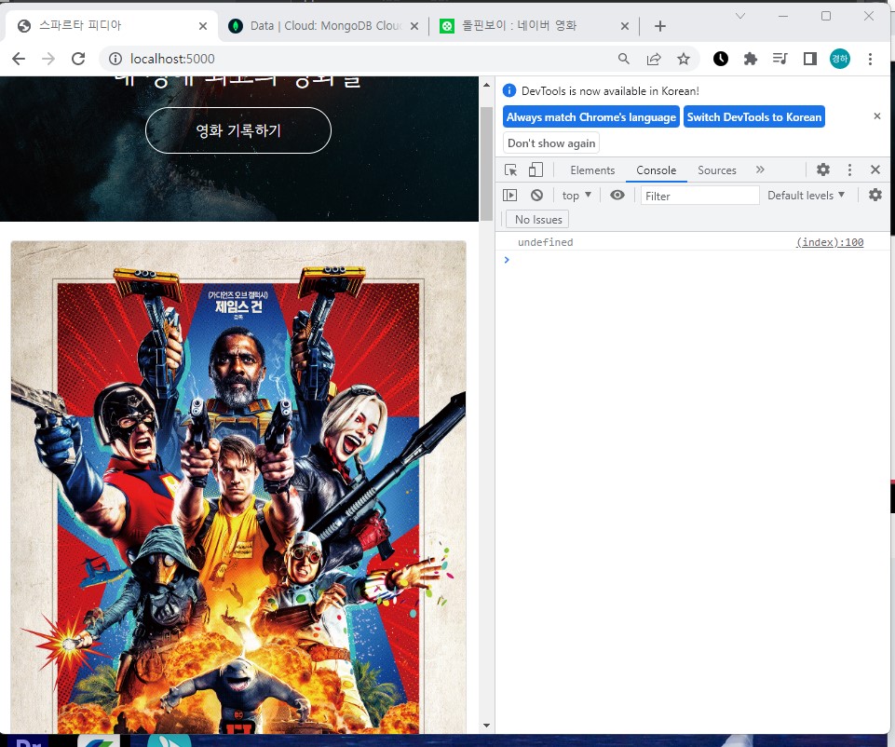
Task: Clear the console
Action: click(536, 196)
